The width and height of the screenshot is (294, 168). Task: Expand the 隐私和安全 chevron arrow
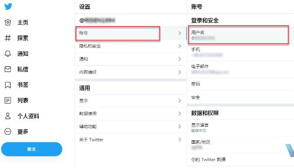180,46
